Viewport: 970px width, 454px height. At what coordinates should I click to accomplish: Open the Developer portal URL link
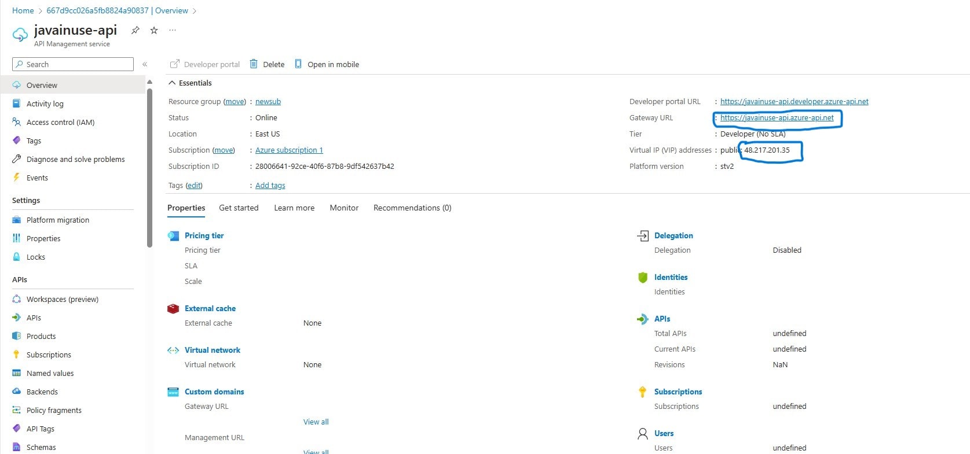[x=795, y=101]
